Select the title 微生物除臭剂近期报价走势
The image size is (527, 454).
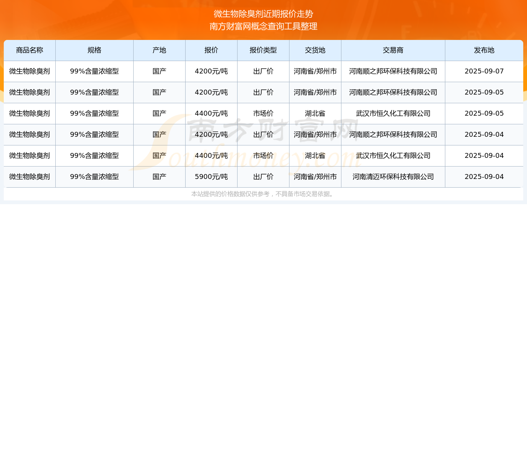(263, 14)
